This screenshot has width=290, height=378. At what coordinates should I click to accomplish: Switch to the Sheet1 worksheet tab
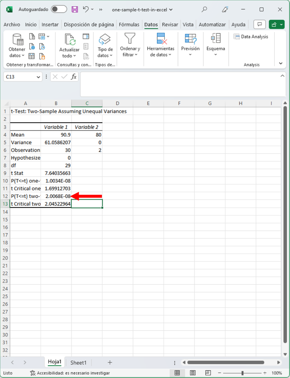[x=78, y=363]
